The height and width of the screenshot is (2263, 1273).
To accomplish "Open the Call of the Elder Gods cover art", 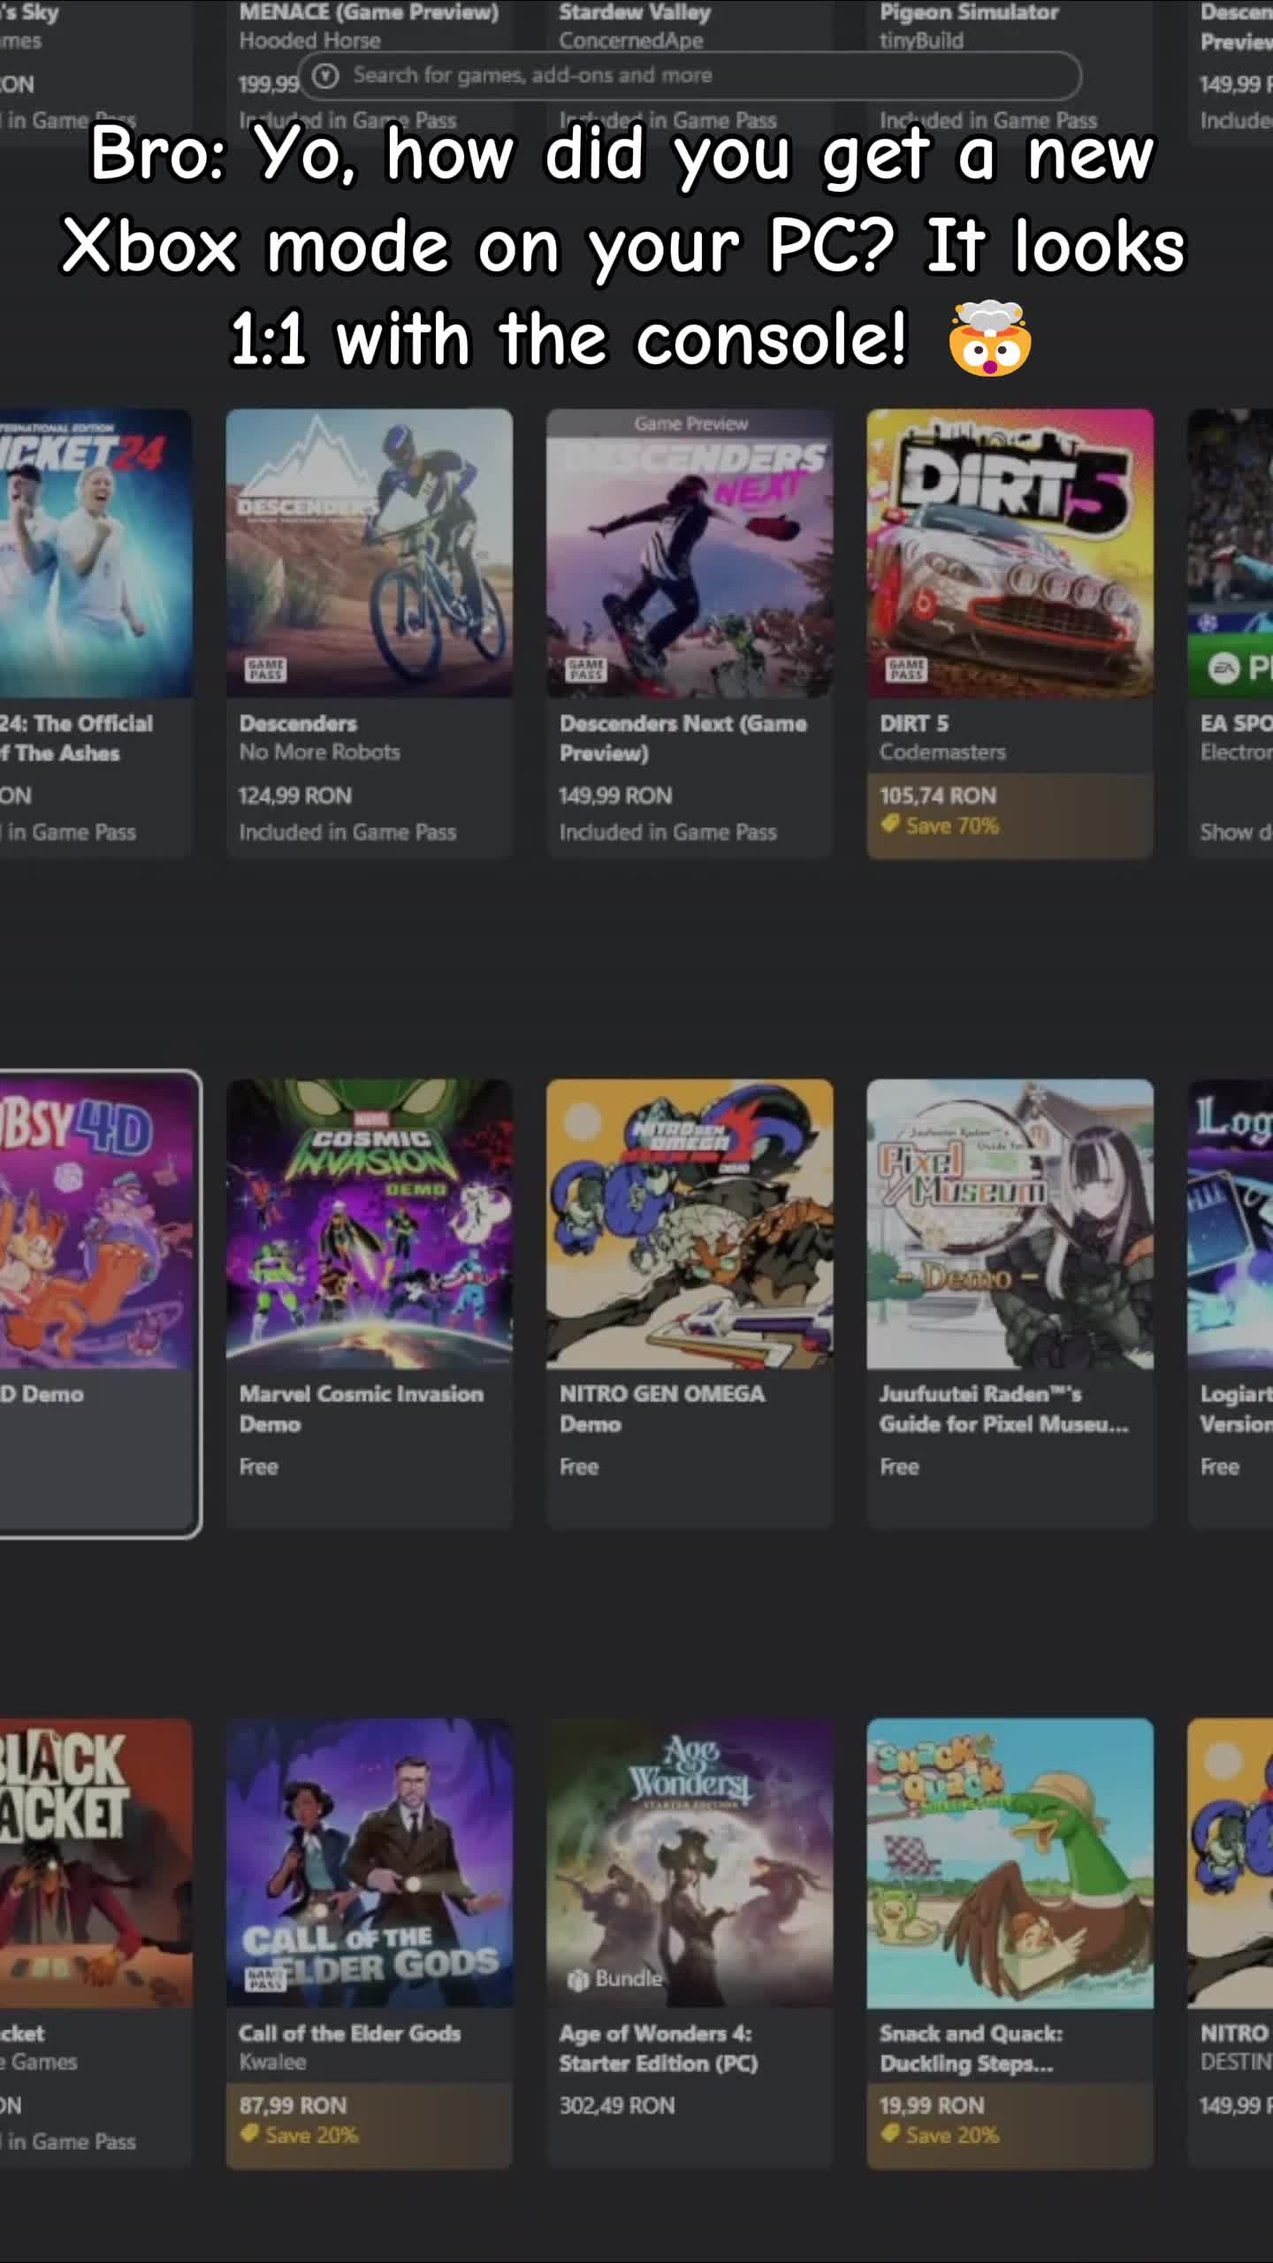I will [x=370, y=1863].
